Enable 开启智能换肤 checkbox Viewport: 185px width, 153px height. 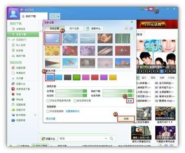click(48, 111)
